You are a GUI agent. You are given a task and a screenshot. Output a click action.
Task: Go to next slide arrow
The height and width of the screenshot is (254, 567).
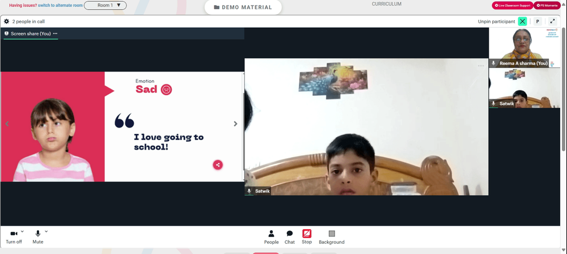click(235, 124)
